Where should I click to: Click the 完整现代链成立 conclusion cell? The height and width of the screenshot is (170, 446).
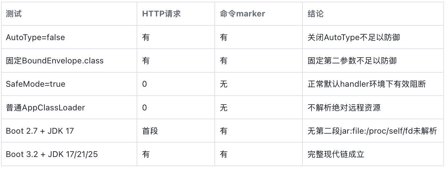373,154
